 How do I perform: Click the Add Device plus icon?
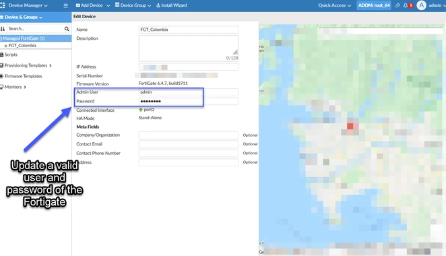[x=77, y=5]
